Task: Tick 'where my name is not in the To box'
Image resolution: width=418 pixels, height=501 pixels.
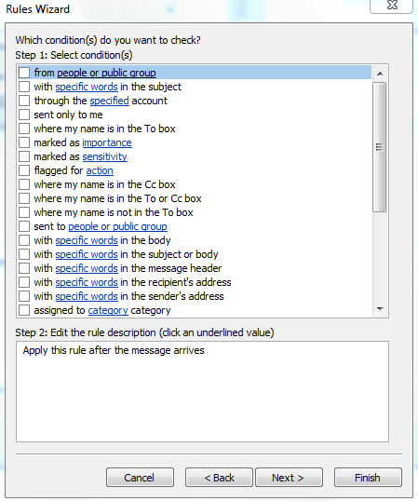Action: [x=24, y=212]
